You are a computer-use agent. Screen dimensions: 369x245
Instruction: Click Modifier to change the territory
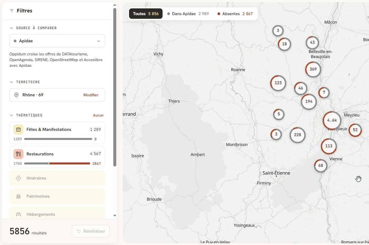pos(91,95)
